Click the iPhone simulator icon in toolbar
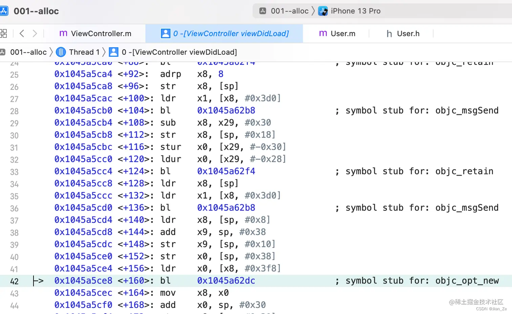512x314 pixels. point(323,11)
